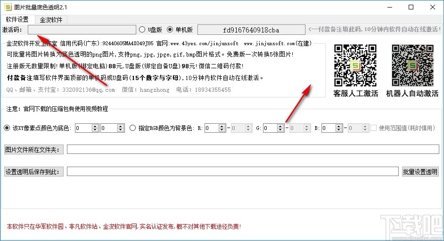The image size is (444, 241).
Task: Click the website text www.43yes.com/jinjunsoft
Action: (x=204, y=44)
